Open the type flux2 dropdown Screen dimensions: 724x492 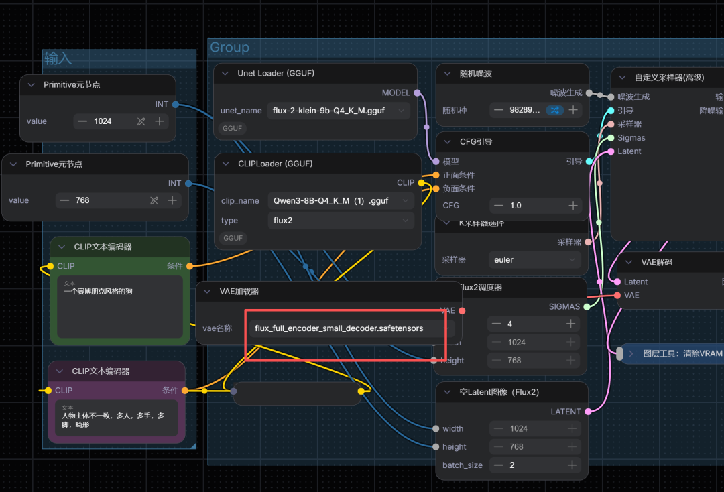point(341,220)
